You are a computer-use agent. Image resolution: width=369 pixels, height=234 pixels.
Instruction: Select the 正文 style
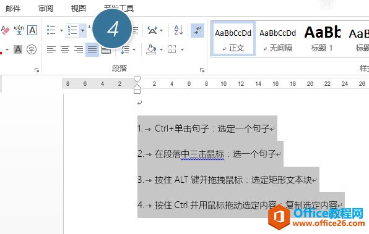(233, 39)
